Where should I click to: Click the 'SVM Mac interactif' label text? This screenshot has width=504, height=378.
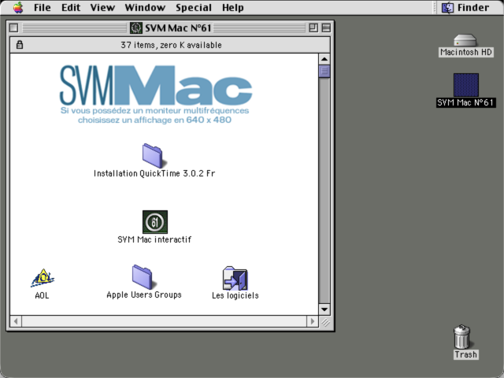click(154, 239)
